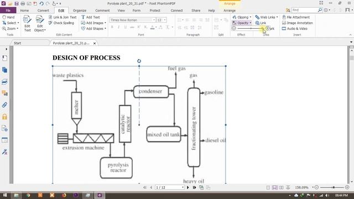Go to the first page
Viewport: 354px width, 199px height.
(145, 187)
